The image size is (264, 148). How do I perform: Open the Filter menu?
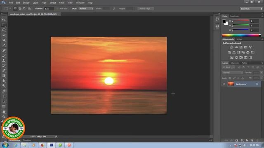(x=61, y=3)
